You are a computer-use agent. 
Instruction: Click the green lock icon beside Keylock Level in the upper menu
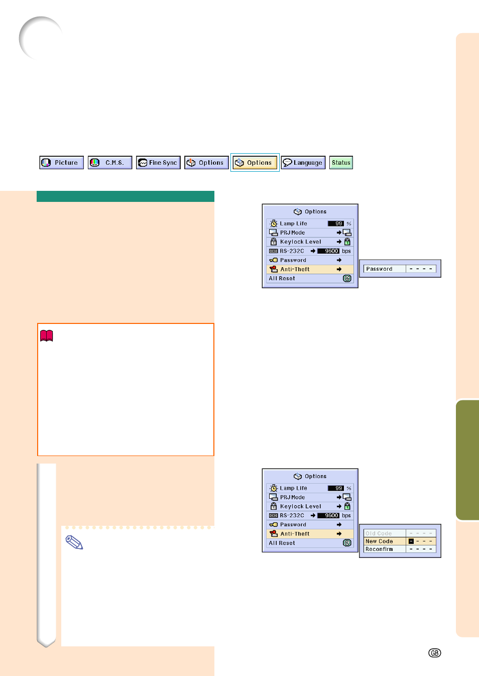click(x=347, y=242)
